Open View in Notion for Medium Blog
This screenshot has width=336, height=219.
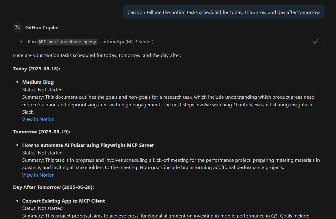38,119
